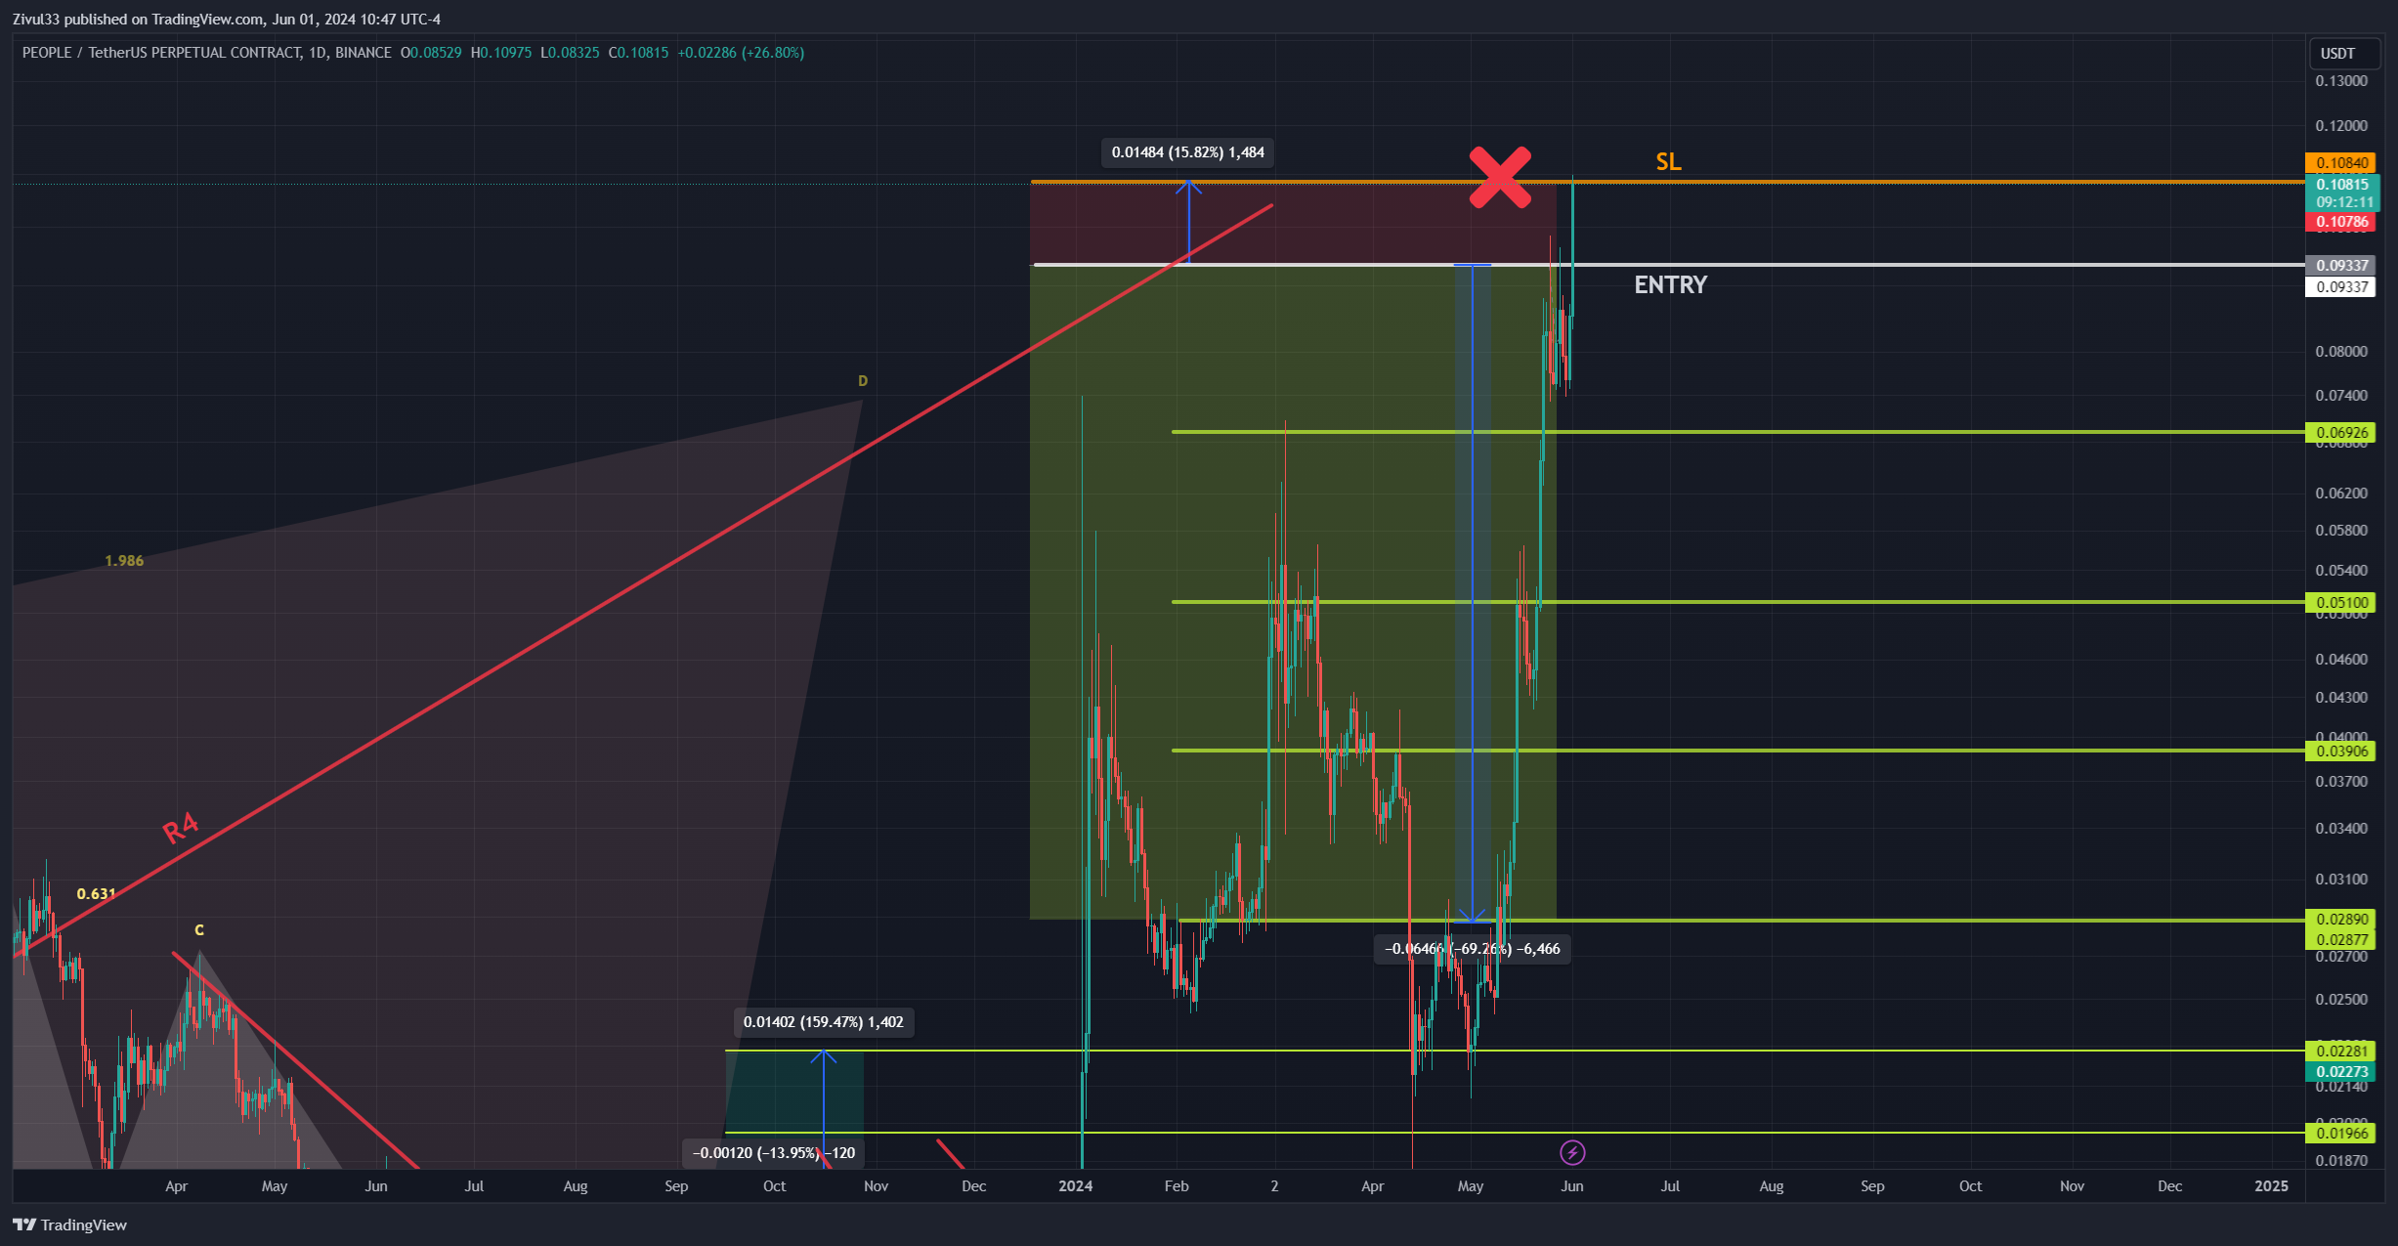Click the green 0.06926 level label
Image resolution: width=2398 pixels, height=1246 pixels.
pos(2341,432)
